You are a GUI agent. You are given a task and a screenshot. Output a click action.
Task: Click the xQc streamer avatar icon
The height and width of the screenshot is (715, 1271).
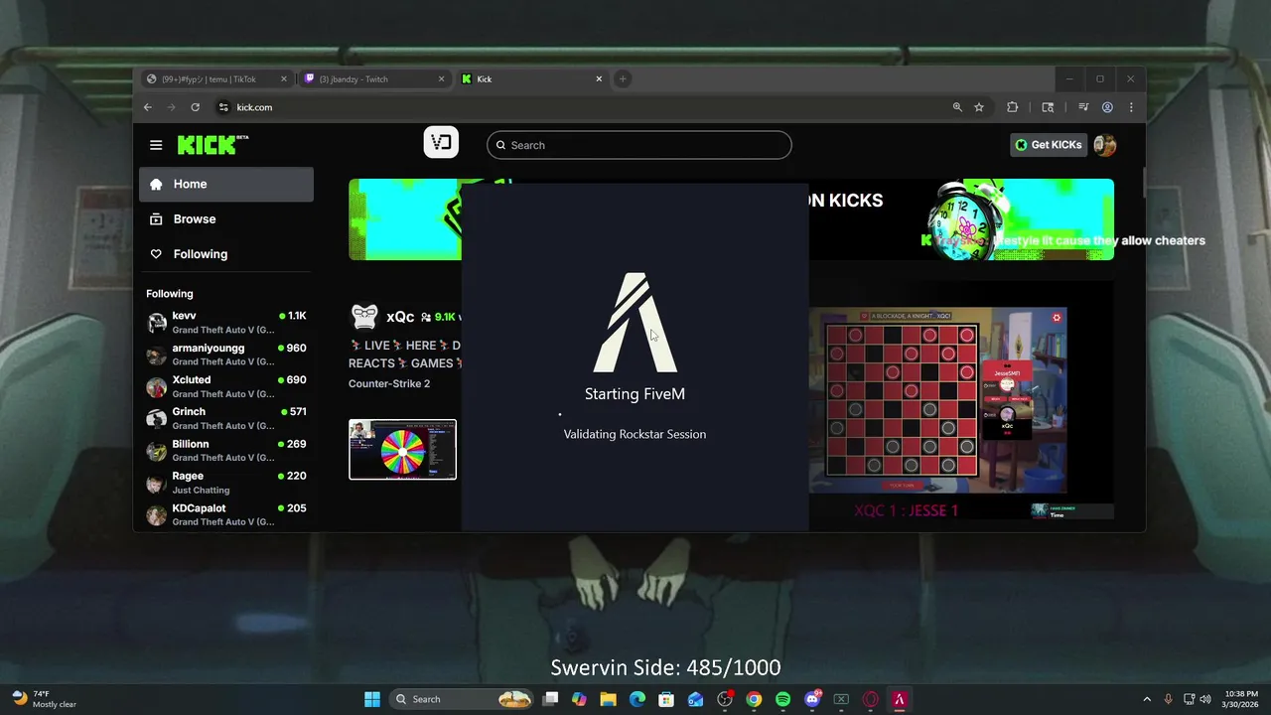(364, 316)
